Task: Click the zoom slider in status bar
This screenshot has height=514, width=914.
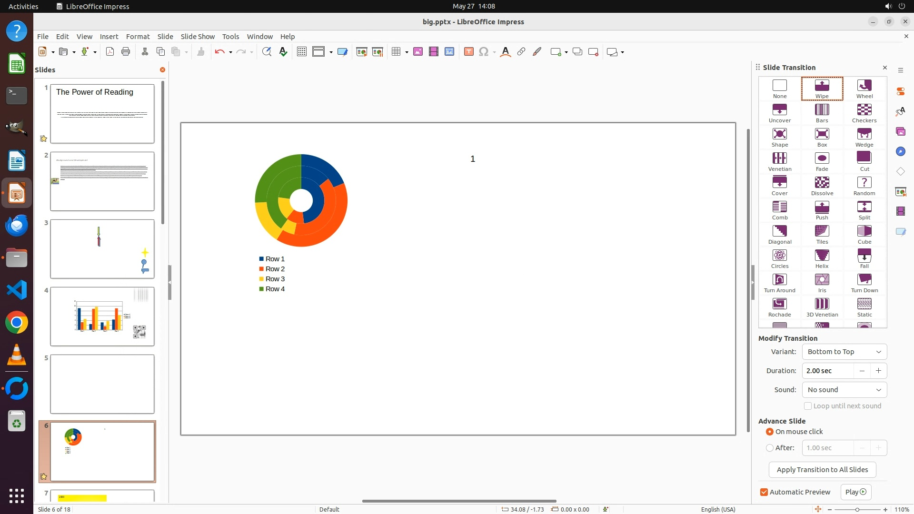Action: tap(857, 510)
